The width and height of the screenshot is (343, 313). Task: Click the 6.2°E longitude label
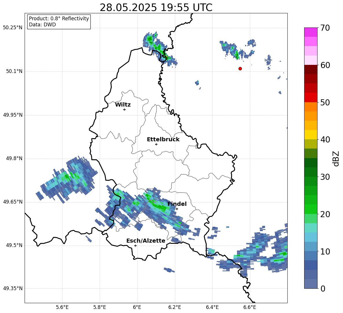[x=175, y=307]
